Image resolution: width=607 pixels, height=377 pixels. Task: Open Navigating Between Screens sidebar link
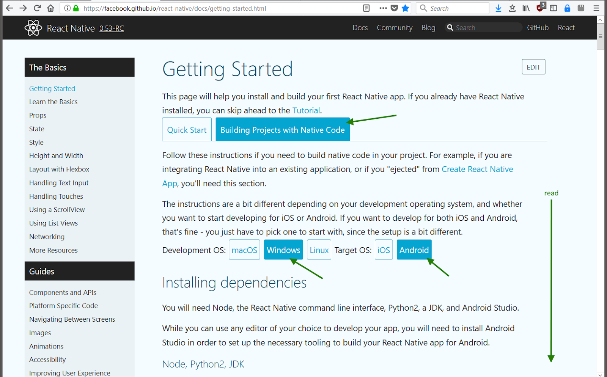click(72, 319)
